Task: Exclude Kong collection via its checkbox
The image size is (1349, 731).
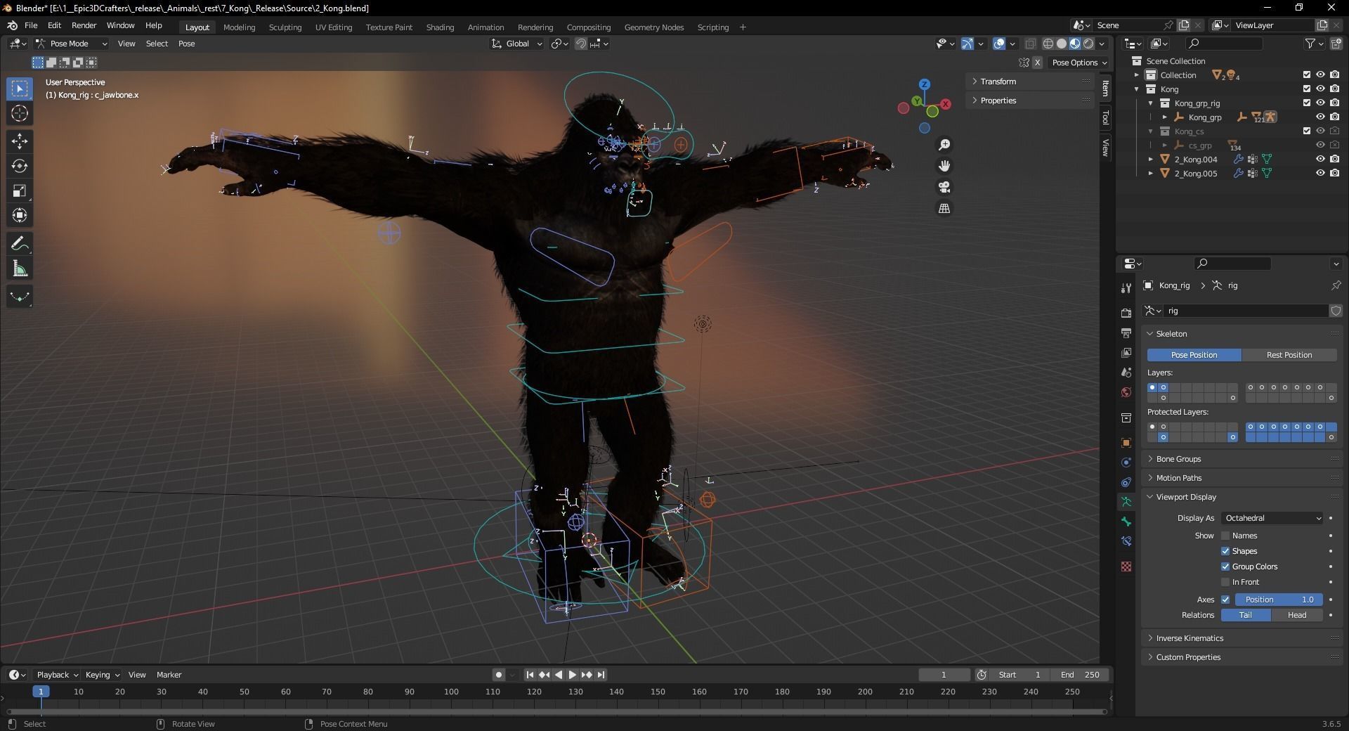Action: 1307,89
